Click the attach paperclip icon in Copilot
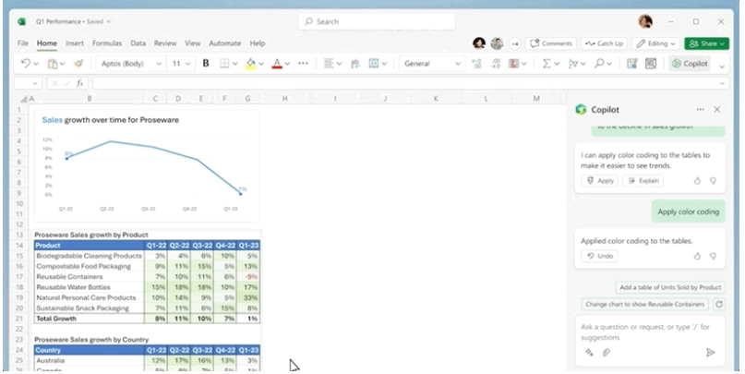This screenshot has height=374, width=745. tap(607, 352)
